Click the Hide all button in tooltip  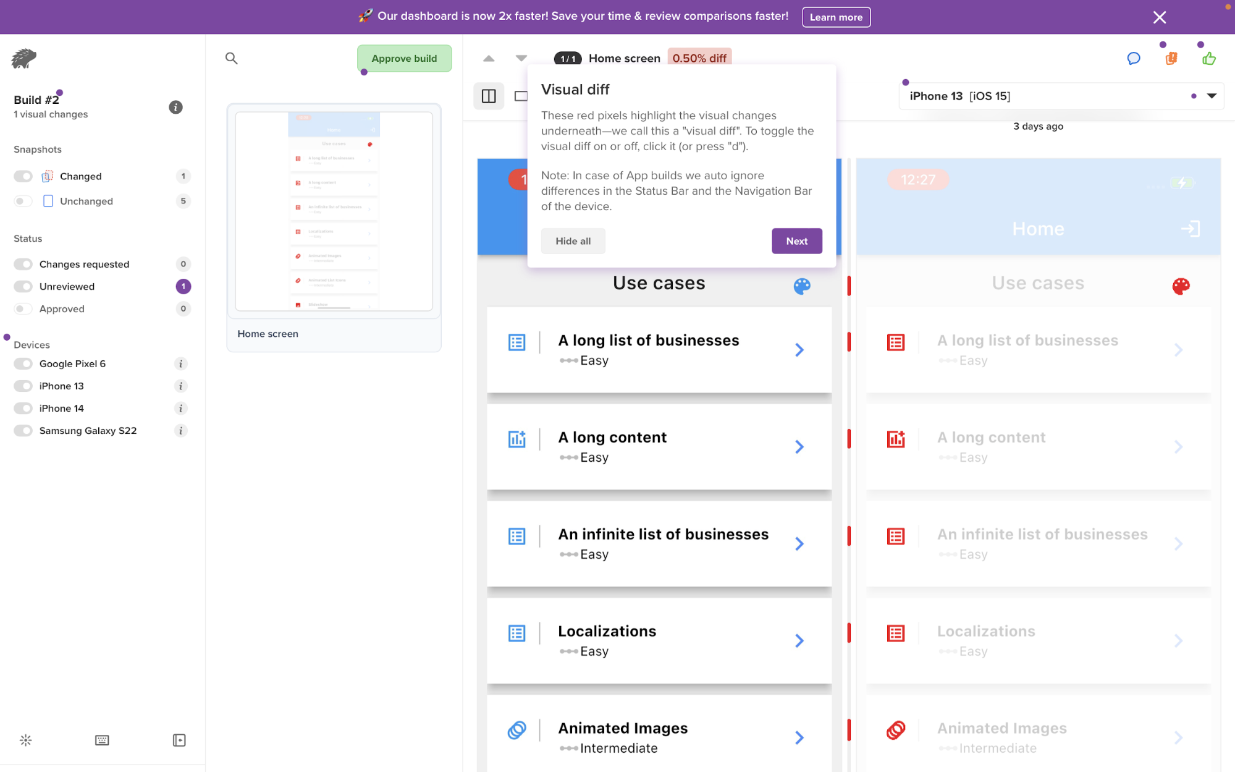(x=572, y=241)
